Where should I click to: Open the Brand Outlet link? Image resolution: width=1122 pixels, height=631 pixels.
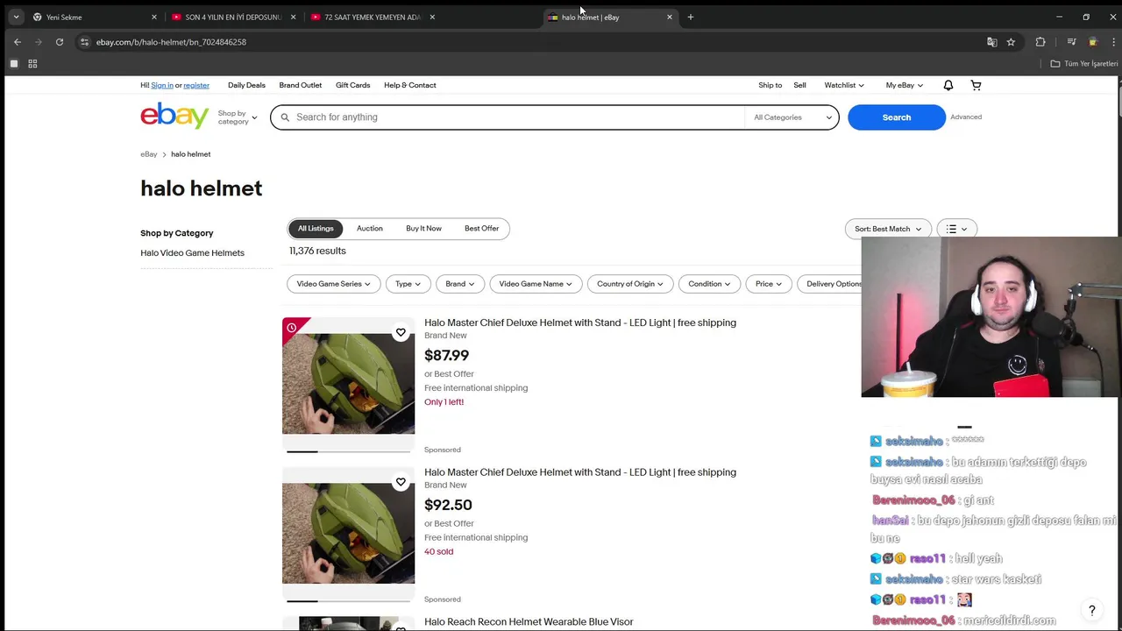pos(301,85)
